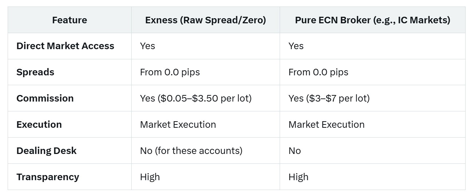Select the Dealing Desk row label
Screen dimensions: 470x194
(46, 151)
